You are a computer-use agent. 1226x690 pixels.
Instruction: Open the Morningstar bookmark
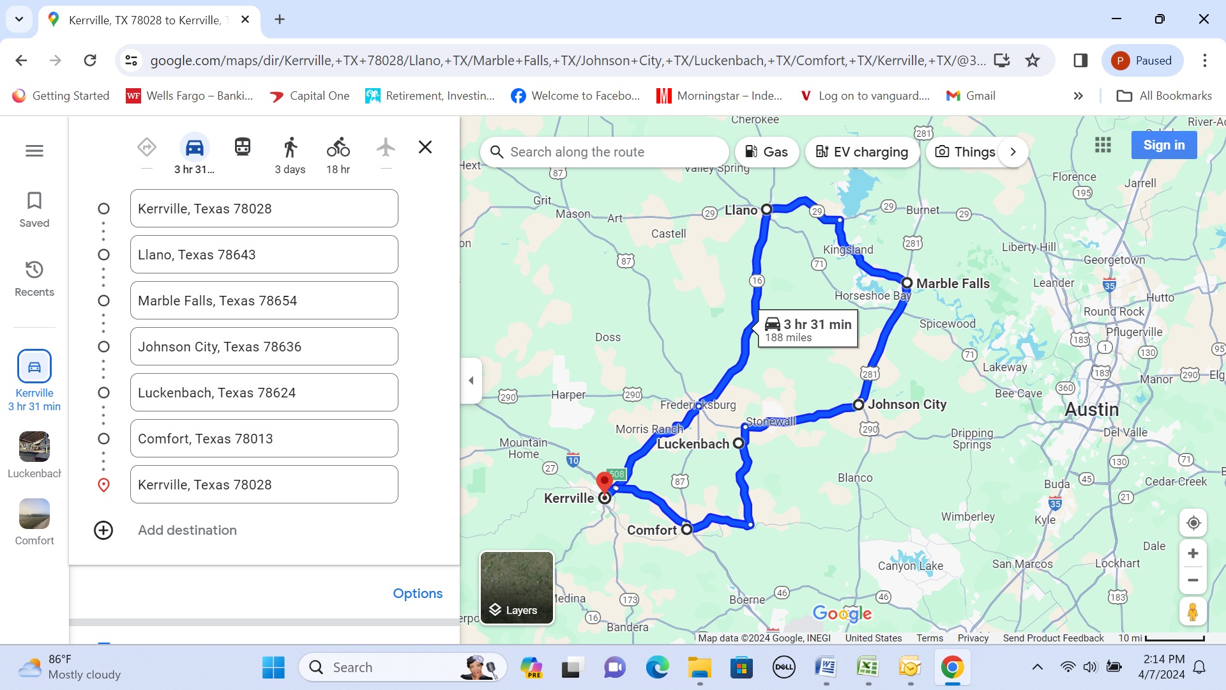[720, 96]
